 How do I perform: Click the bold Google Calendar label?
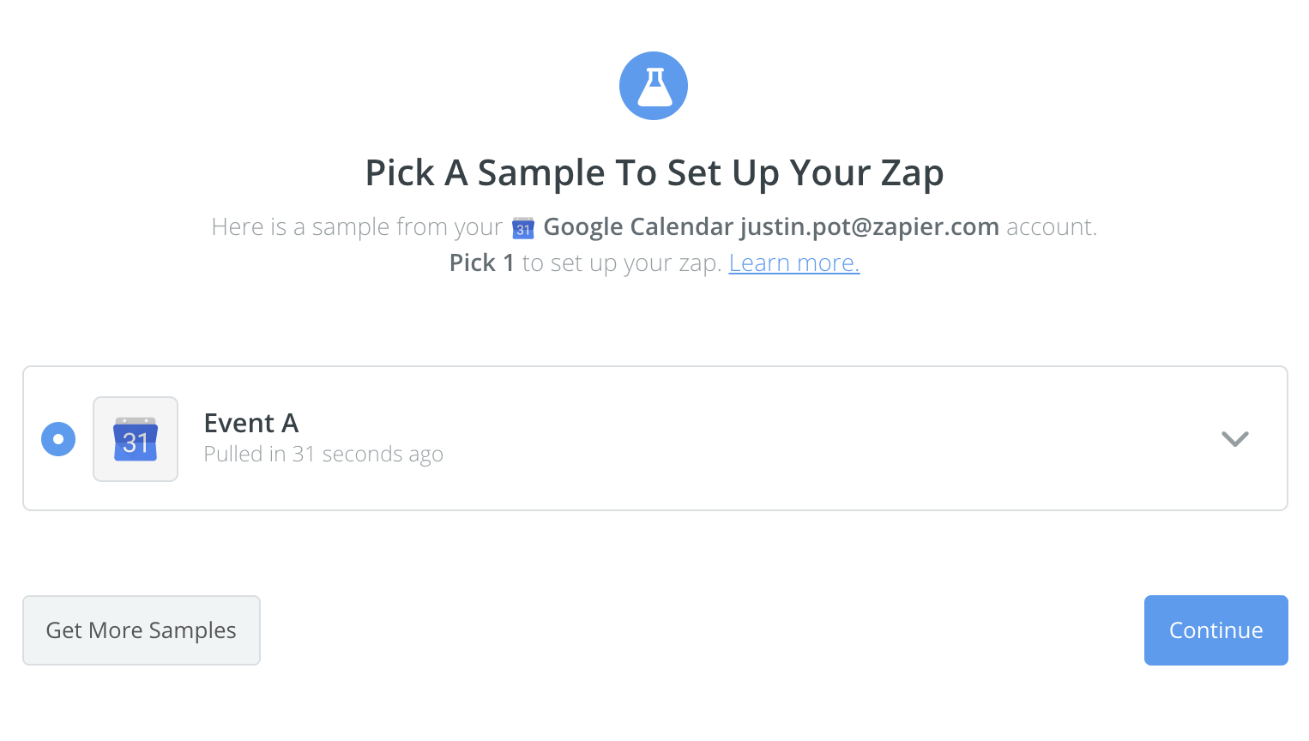click(638, 226)
